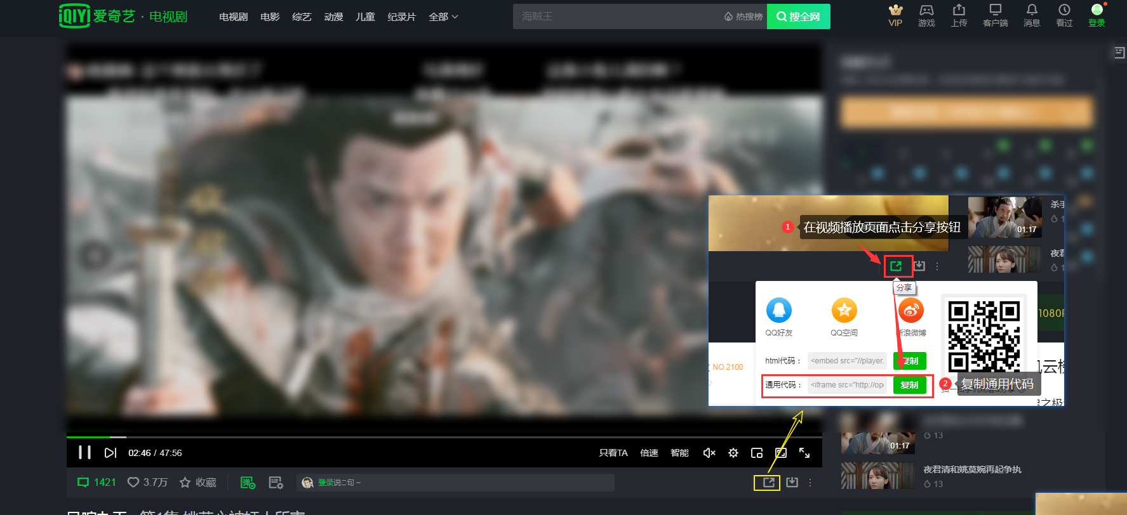Screen dimensions: 1127x515
Task: Open the 倍速 playback speed menu
Action: [x=649, y=453]
